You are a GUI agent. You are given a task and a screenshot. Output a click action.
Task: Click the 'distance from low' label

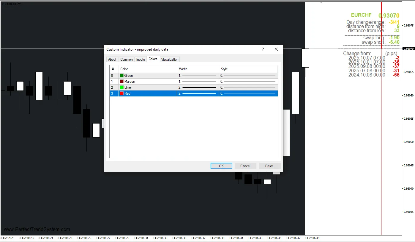coord(367,31)
